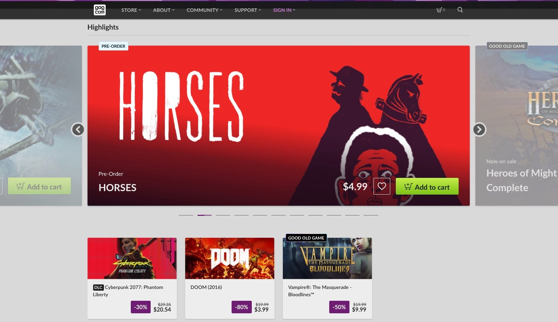Add HORSES to wishlist with heart icon
Viewport: 558px width, 322px height.
click(382, 186)
